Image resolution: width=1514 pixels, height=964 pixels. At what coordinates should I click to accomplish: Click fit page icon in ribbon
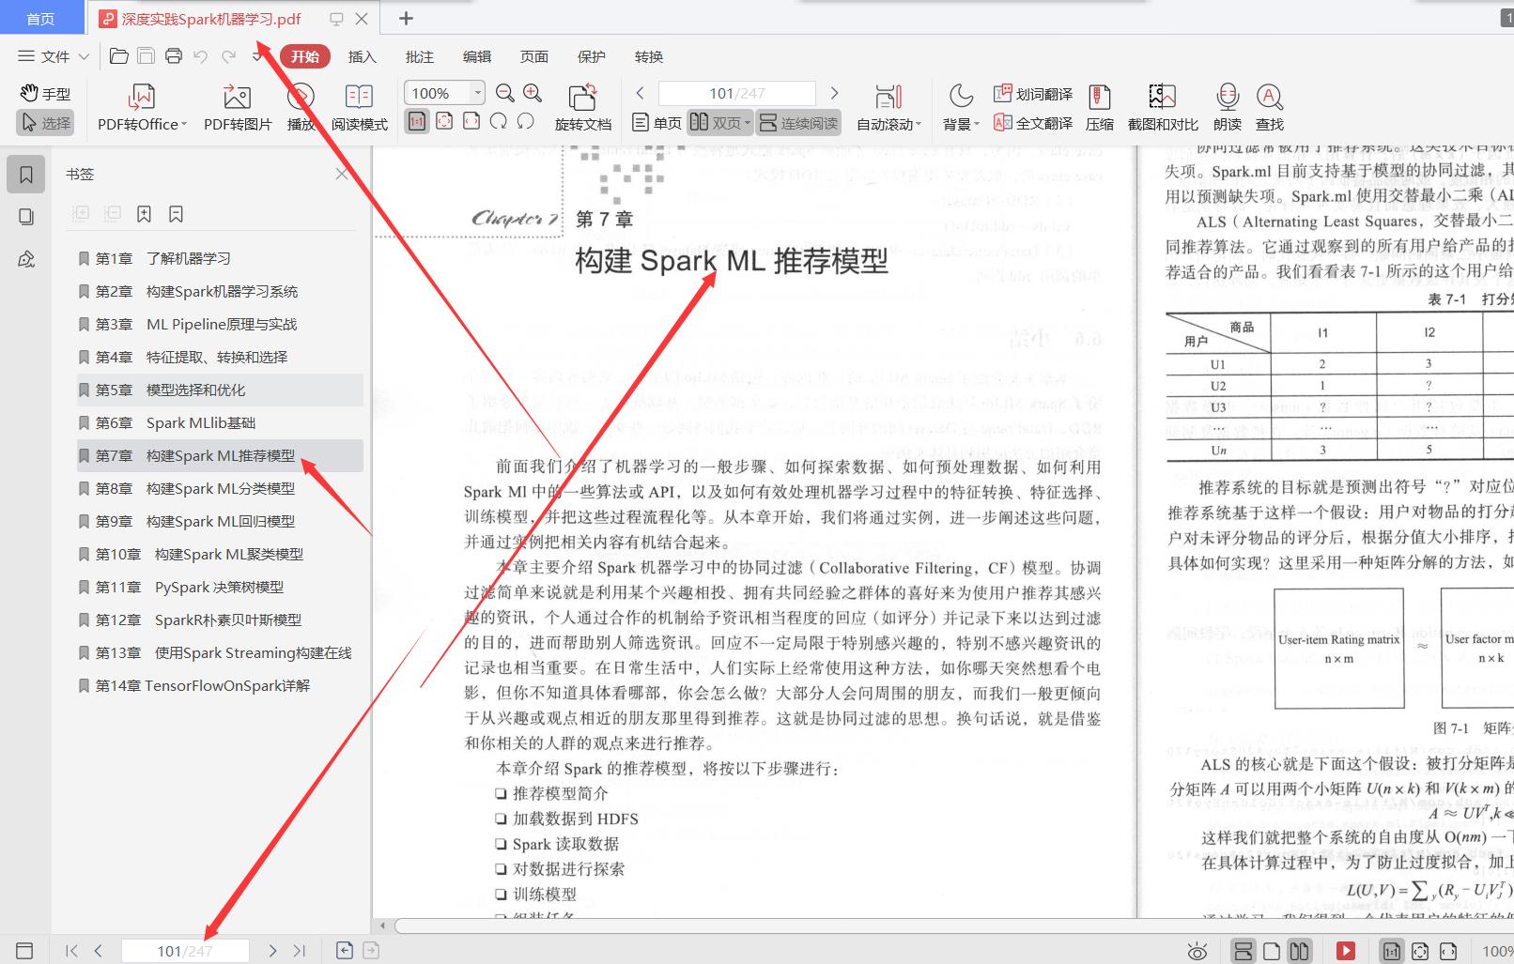point(444,121)
